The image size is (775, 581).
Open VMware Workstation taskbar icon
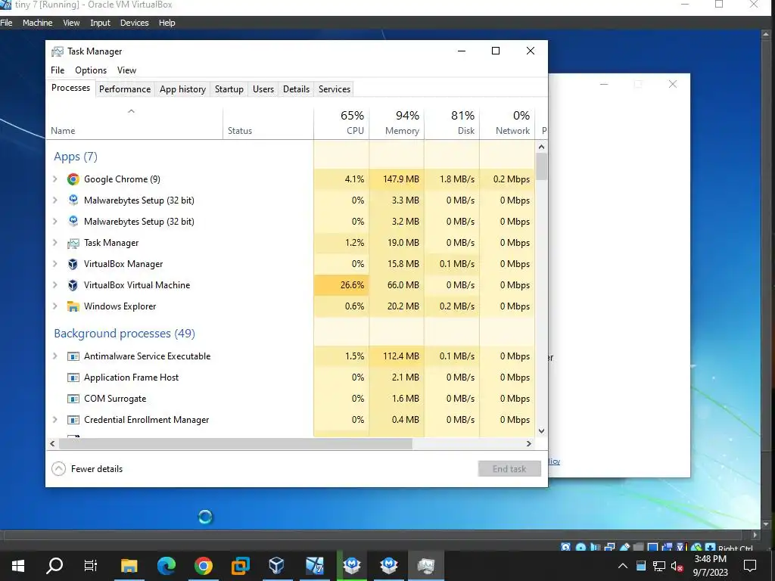(240, 566)
